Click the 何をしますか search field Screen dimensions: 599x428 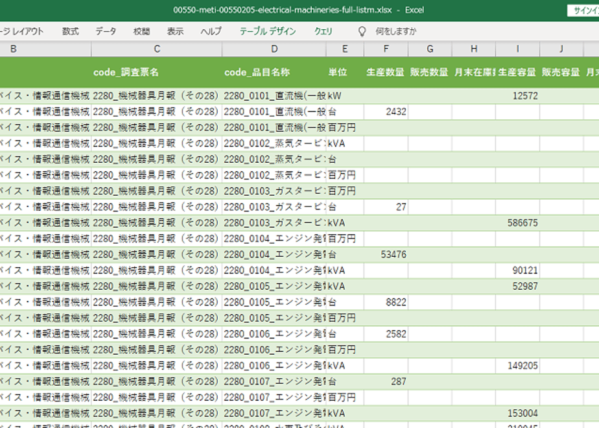pyautogui.click(x=395, y=31)
